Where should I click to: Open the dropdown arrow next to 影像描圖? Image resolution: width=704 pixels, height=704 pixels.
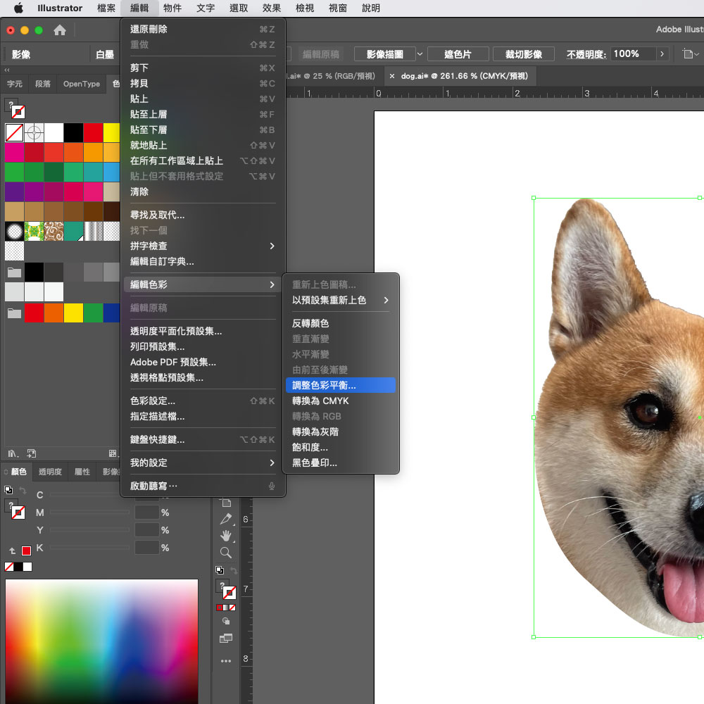click(x=420, y=54)
